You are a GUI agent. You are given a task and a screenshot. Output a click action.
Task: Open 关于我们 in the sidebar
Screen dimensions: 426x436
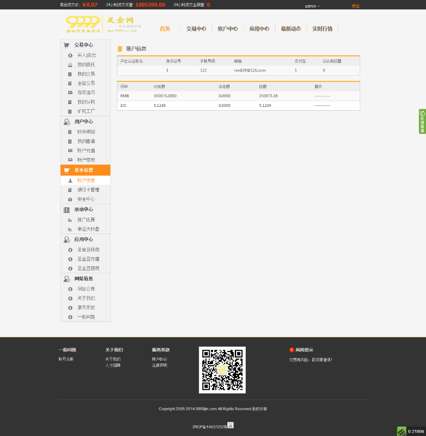coord(86,298)
